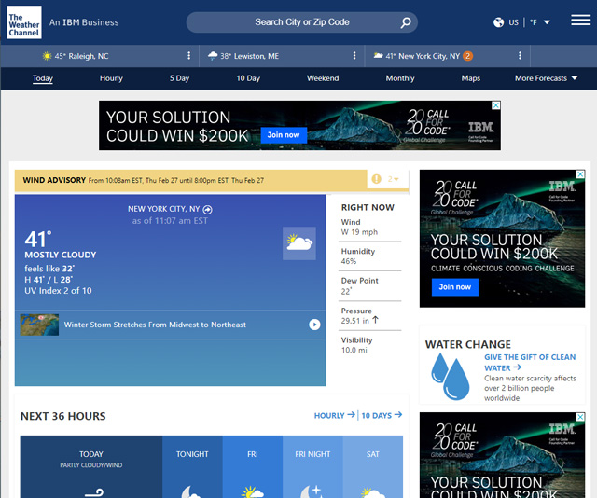Open the Maps tab
This screenshot has height=498, width=597.
coord(471,78)
